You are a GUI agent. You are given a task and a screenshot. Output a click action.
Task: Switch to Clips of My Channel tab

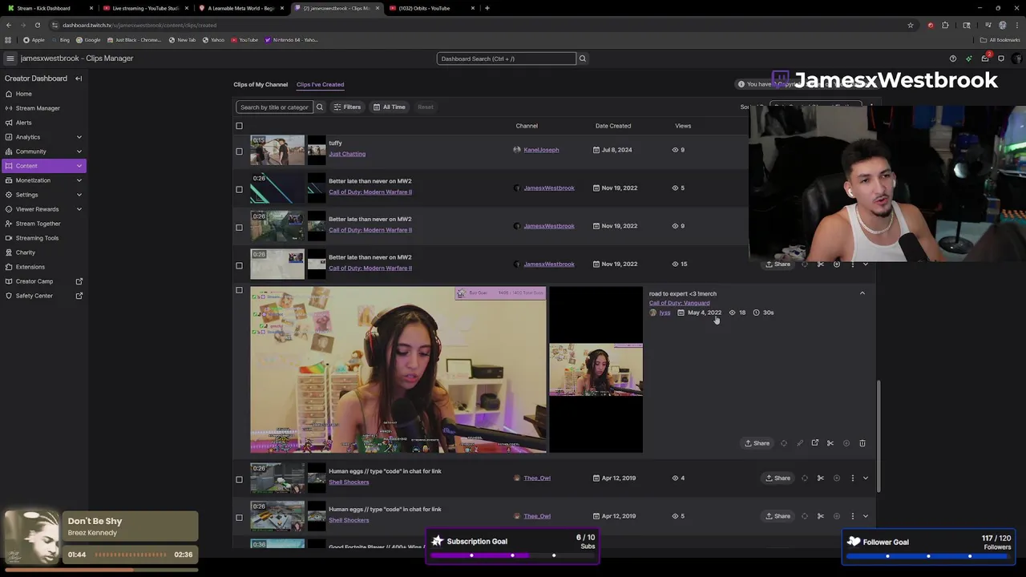[x=261, y=84]
